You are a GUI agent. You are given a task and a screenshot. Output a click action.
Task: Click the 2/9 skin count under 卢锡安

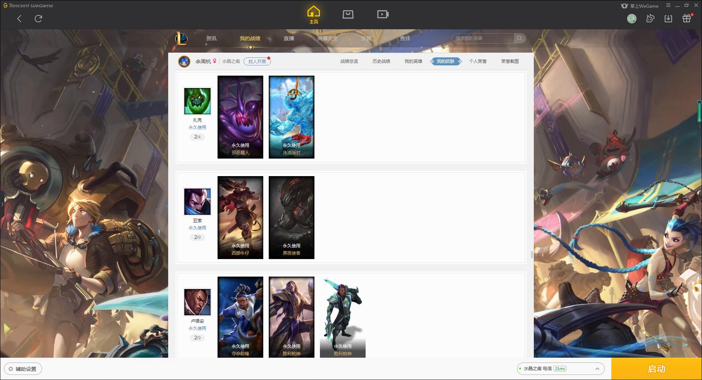[x=197, y=338]
